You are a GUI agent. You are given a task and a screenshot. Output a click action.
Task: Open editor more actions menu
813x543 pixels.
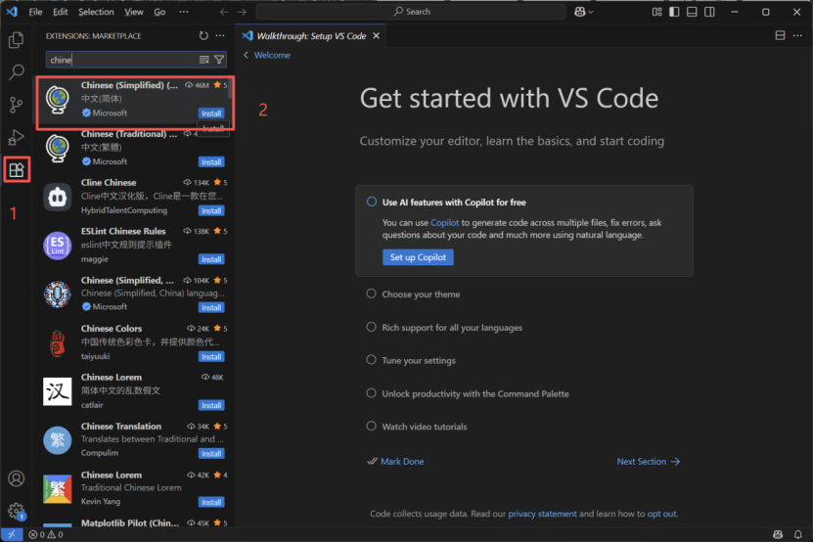pyautogui.click(x=797, y=35)
